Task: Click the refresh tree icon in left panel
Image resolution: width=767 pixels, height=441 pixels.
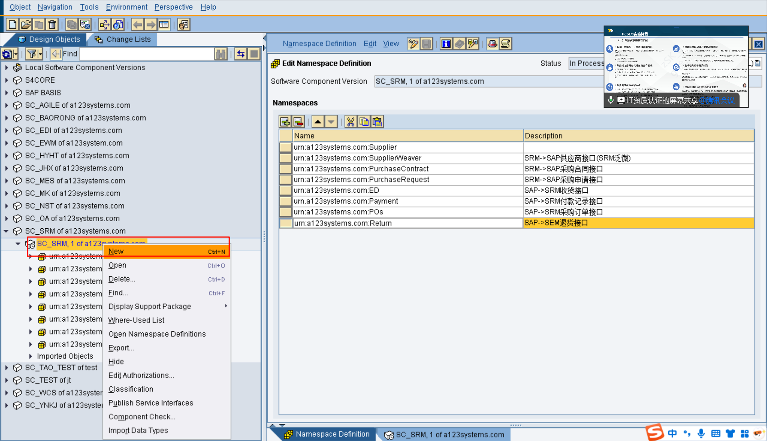Action: [7, 54]
